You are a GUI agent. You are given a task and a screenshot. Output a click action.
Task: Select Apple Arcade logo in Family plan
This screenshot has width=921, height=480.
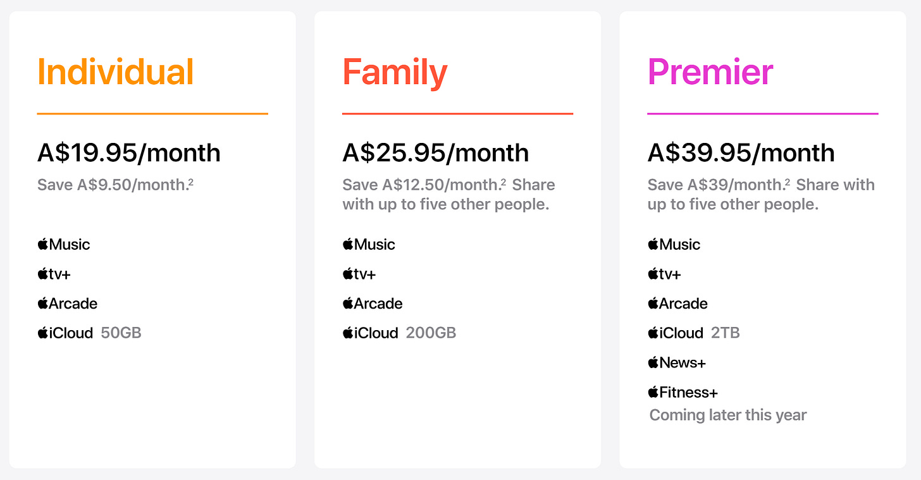373,304
